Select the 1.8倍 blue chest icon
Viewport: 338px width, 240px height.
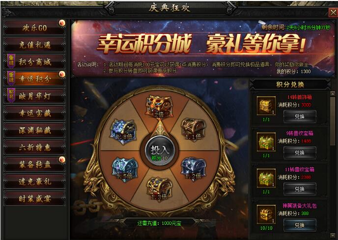tap(123, 130)
